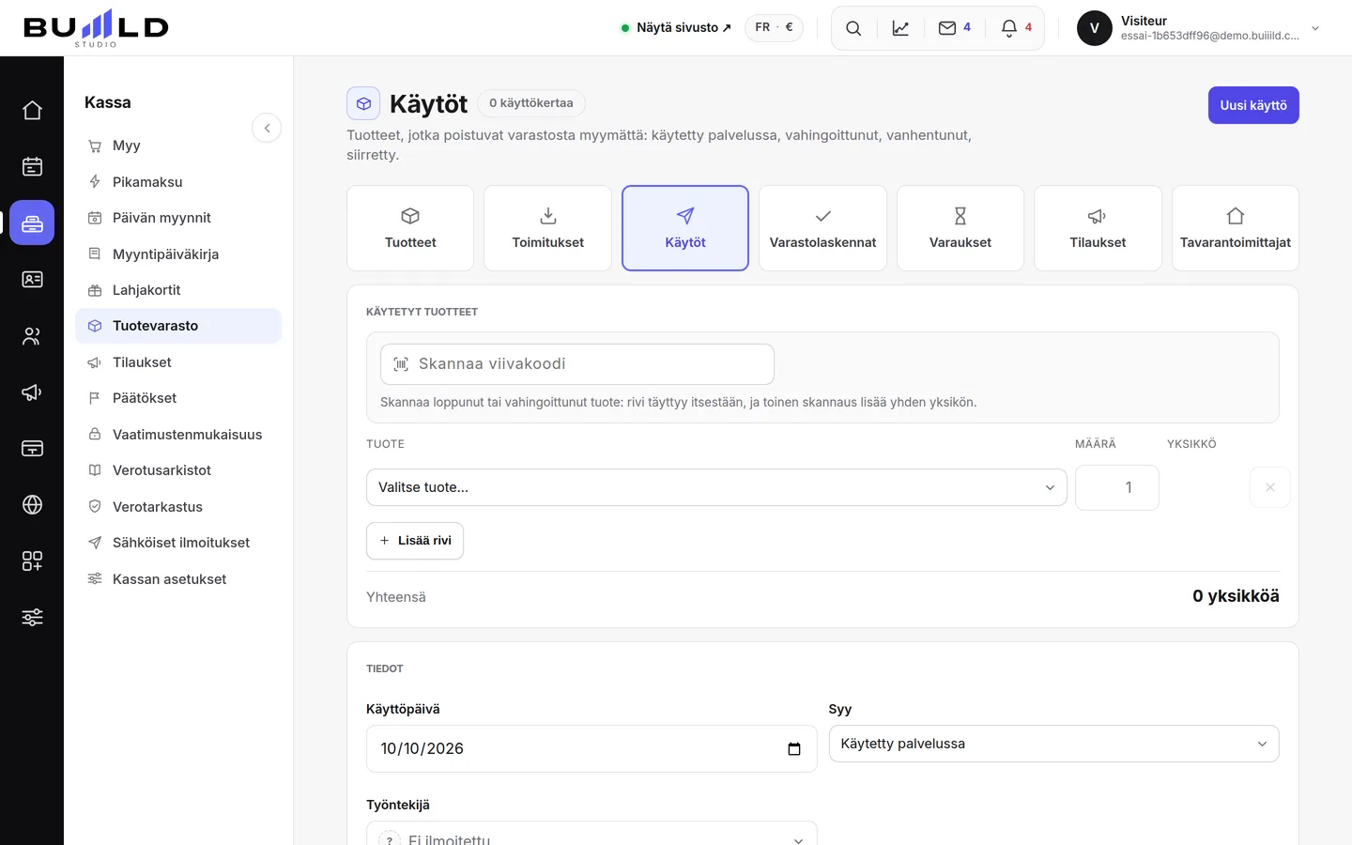Viewport: 1352px width, 845px height.
Task: Open the FR € language currency selector
Action: pos(774,28)
